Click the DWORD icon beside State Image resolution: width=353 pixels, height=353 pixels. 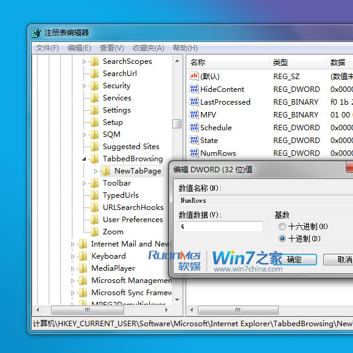point(194,140)
